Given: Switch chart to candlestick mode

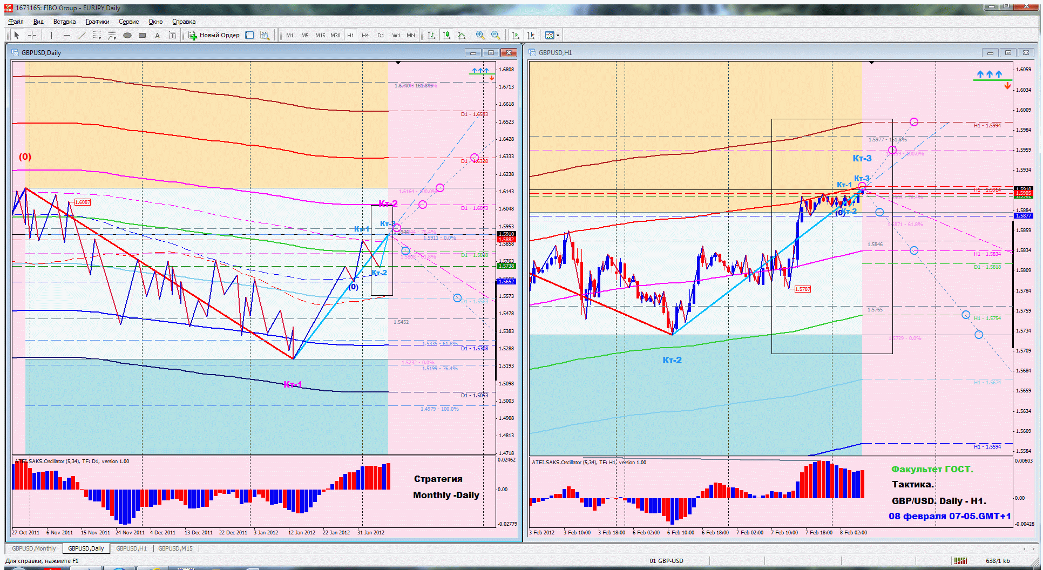Looking at the screenshot, I should pyautogui.click(x=446, y=35).
